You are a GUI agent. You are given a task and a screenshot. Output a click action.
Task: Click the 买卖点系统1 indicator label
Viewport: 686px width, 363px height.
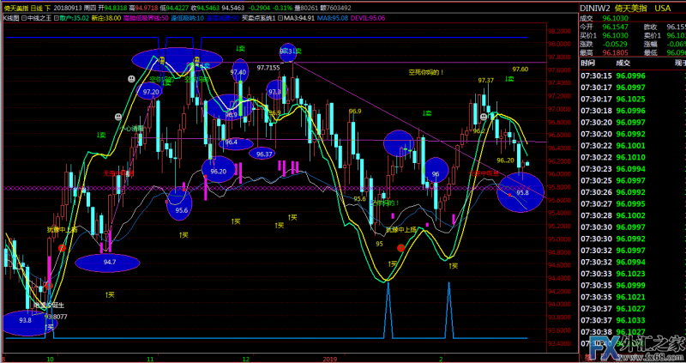(259, 18)
